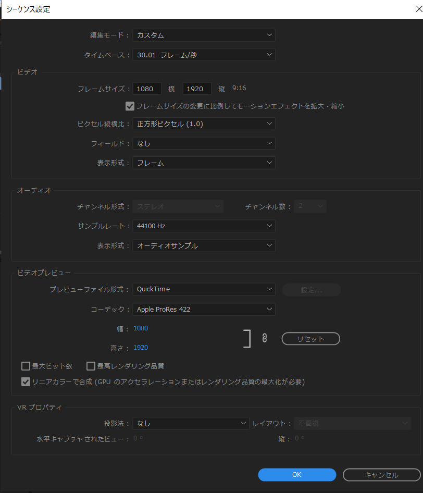Open the タイムベース dropdown
The image size is (423, 493).
204,55
